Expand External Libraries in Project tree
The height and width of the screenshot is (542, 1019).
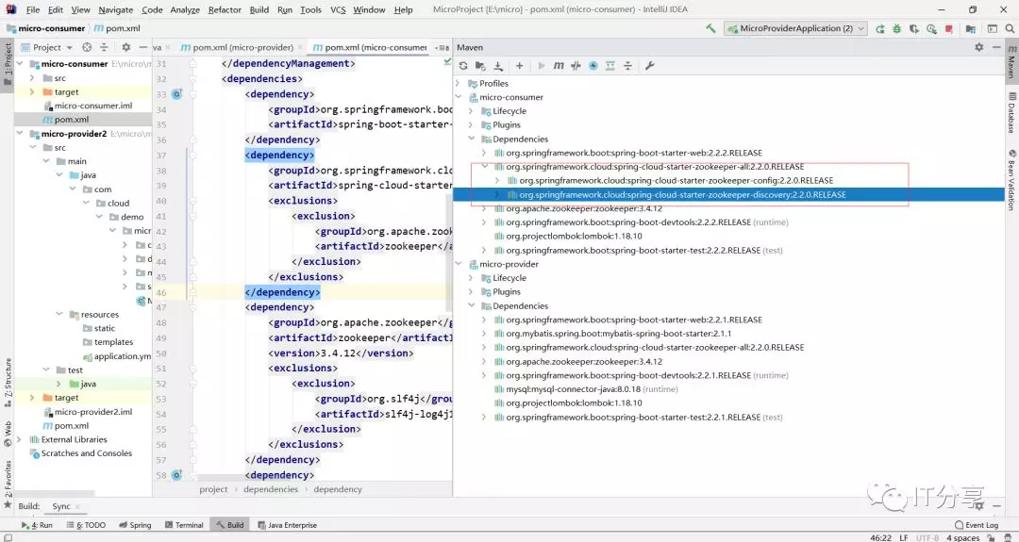[20, 439]
